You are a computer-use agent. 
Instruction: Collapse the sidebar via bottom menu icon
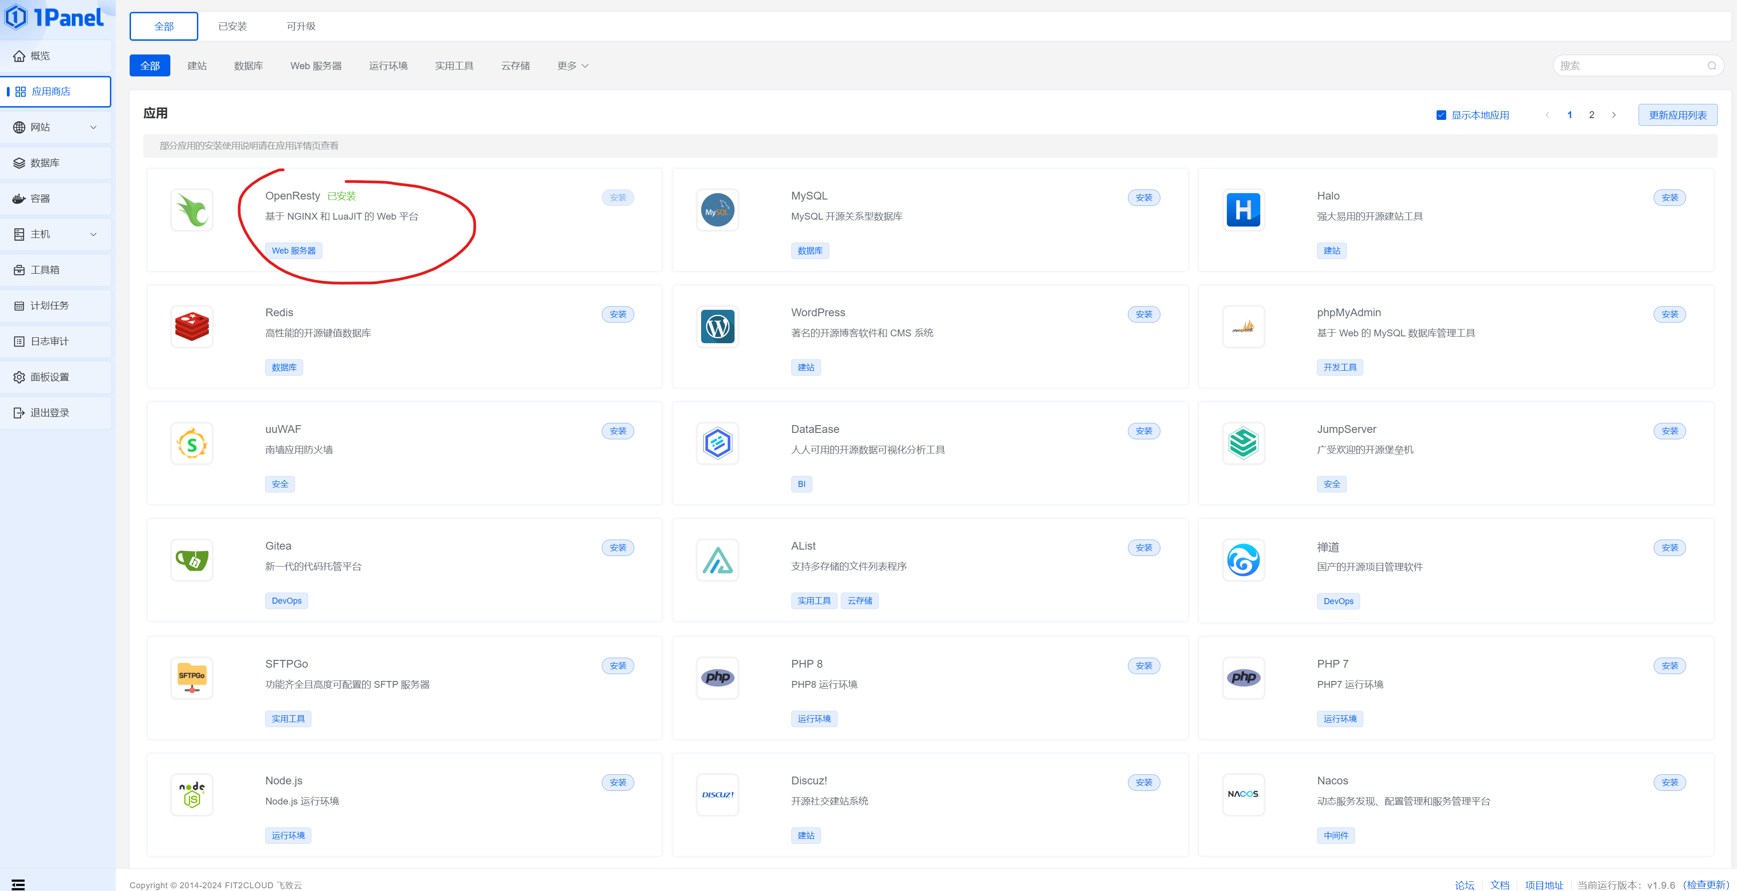(x=18, y=884)
